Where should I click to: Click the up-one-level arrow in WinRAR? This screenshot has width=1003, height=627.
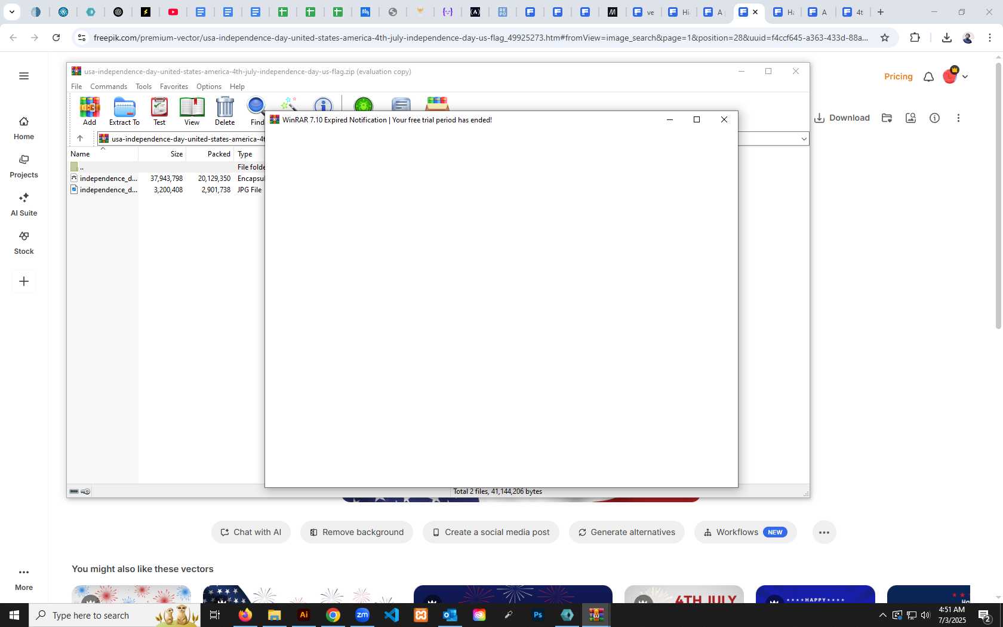[80, 139]
